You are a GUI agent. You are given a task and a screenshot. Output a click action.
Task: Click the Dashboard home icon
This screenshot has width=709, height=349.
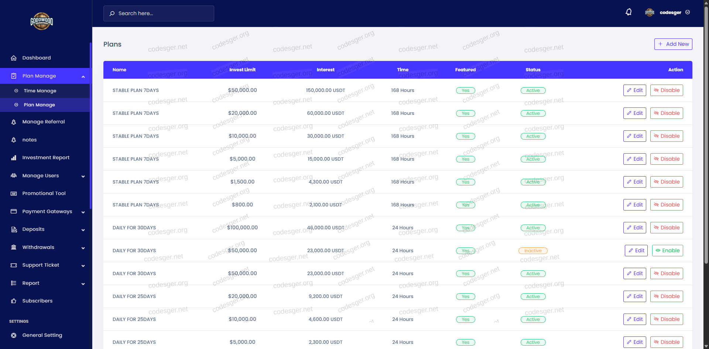click(x=14, y=58)
